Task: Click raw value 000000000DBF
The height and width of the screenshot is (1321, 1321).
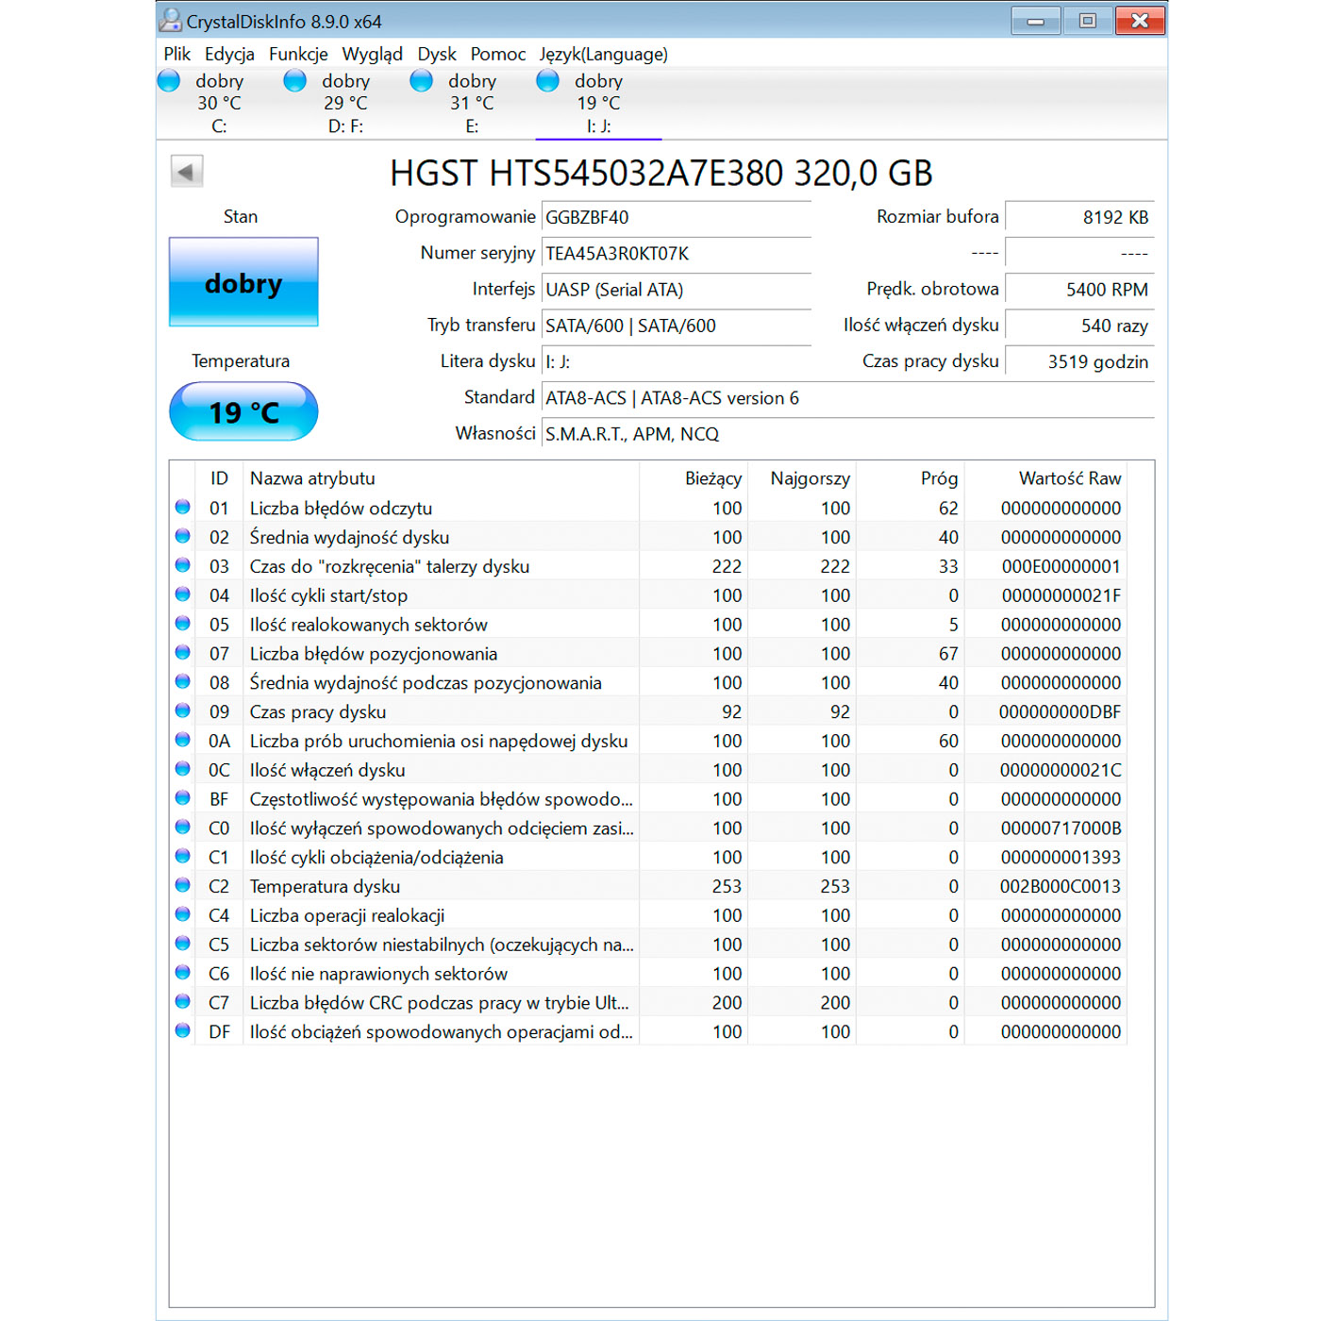Action: 1061,711
